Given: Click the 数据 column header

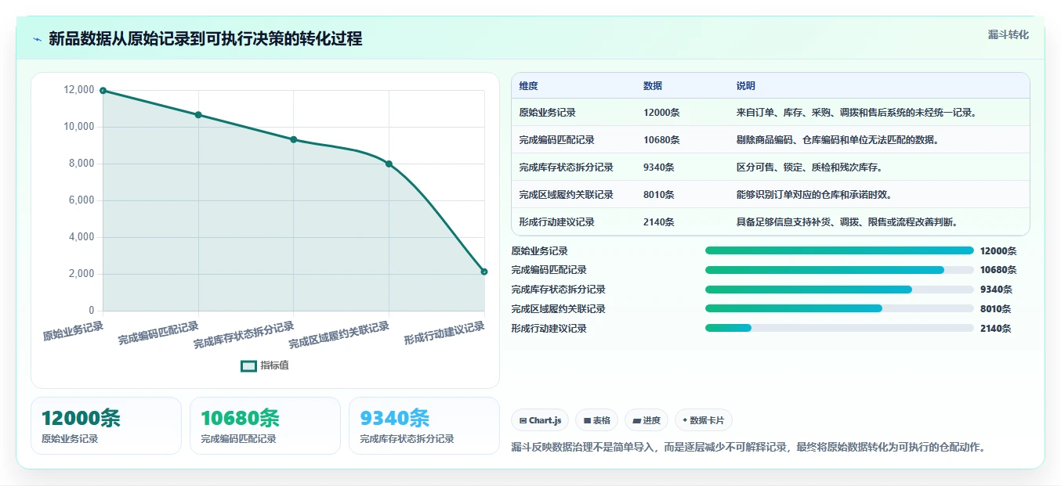Looking at the screenshot, I should 653,86.
